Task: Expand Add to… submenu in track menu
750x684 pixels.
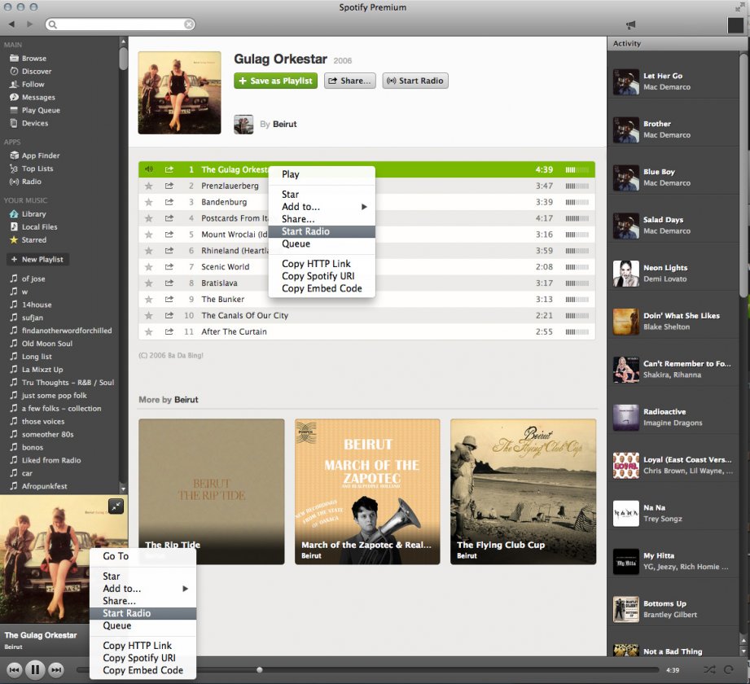Action: tap(322, 207)
